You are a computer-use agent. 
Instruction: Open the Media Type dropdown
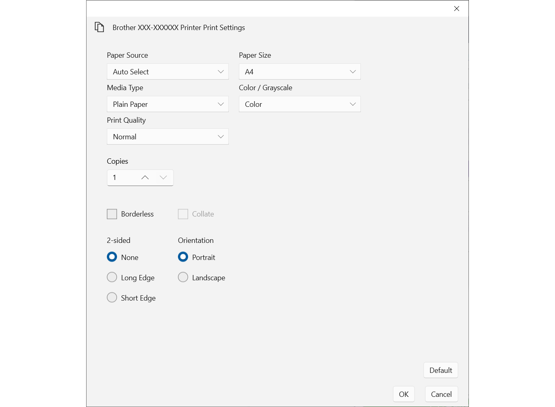point(168,104)
